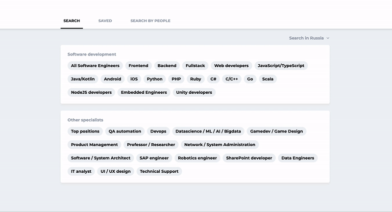This screenshot has width=392, height=212.
Task: Choose the SAP engineer tag
Action: tap(154, 158)
